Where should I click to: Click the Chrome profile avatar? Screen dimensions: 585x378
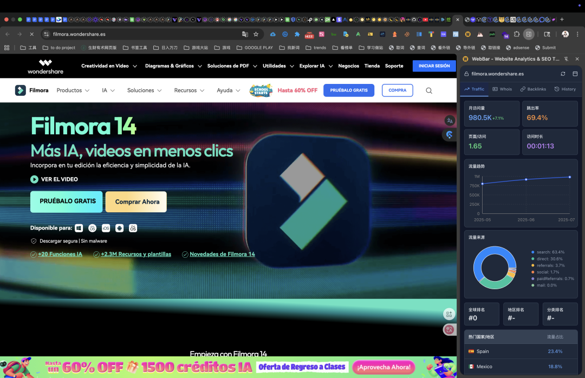565,34
